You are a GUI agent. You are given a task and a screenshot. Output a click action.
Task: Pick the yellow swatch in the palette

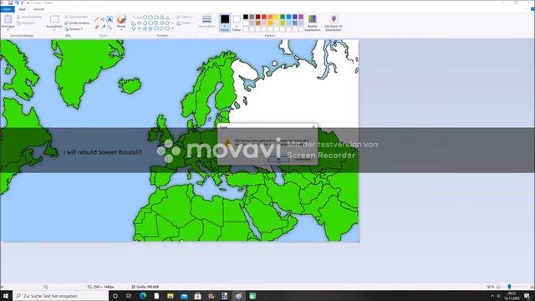click(x=277, y=17)
